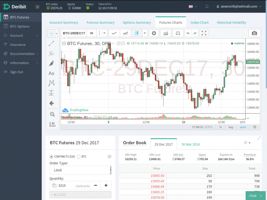Toggle log scale on chart
This screenshot has height=200, width=267.
point(231,127)
